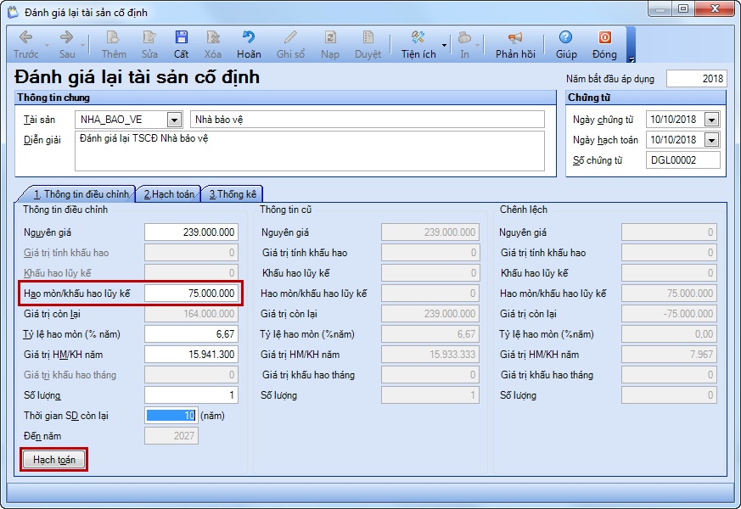
Task: Click Chênh lệch Giá trị còn lại -75.000.000
Action: coord(669,314)
